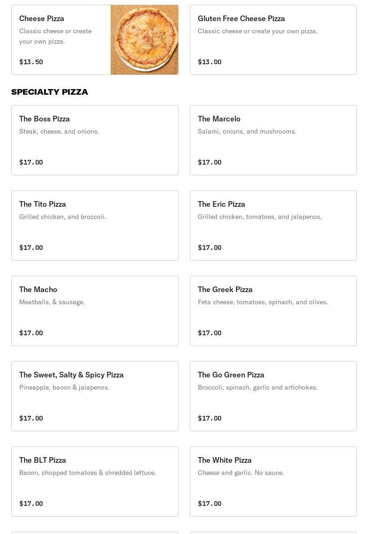
Task: Click 'Steak, cheese, and onions' description
Action: tap(59, 132)
